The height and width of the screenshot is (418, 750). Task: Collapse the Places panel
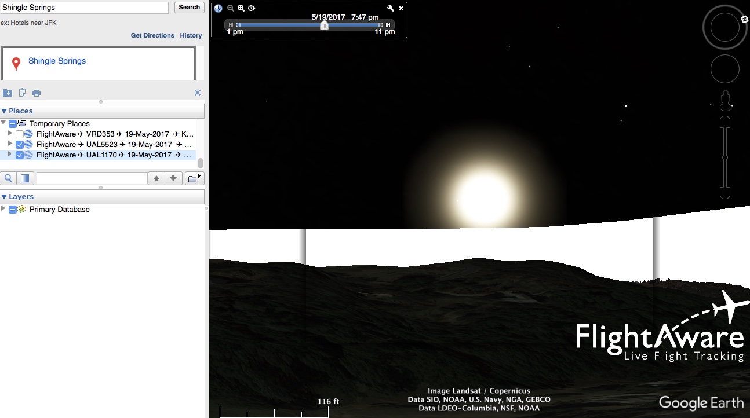click(x=4, y=111)
